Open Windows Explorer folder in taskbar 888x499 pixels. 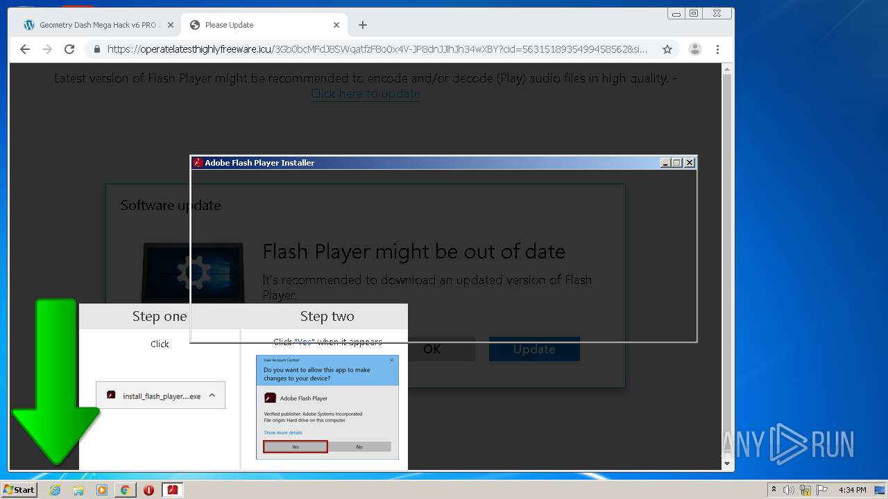pyautogui.click(x=78, y=490)
